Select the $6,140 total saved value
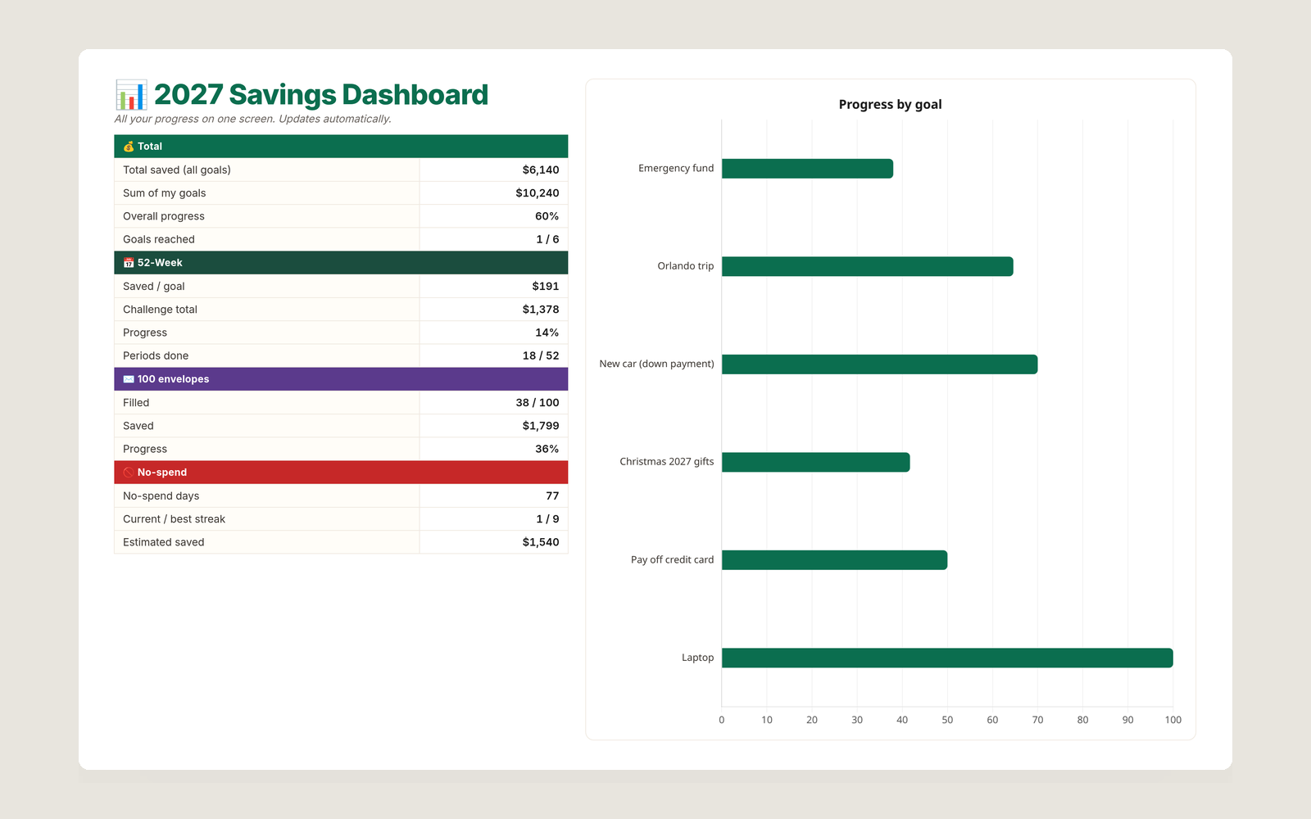Image resolution: width=1311 pixels, height=819 pixels. (x=541, y=170)
